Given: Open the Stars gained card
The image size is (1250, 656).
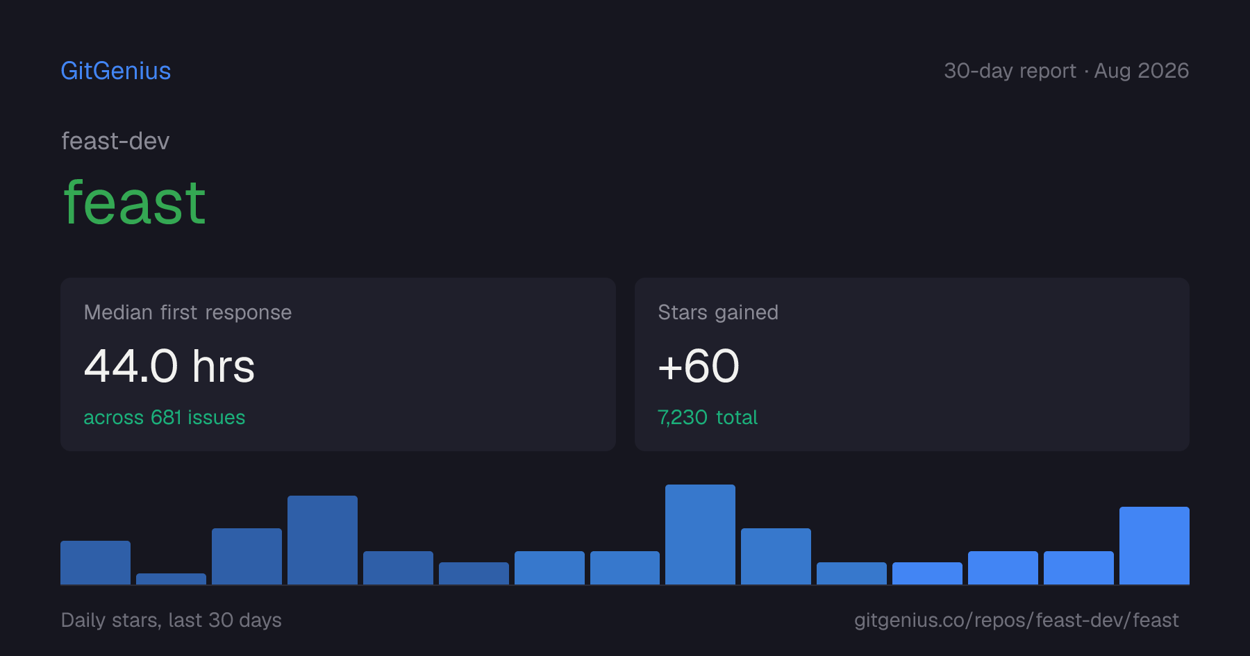Looking at the screenshot, I should coord(912,364).
